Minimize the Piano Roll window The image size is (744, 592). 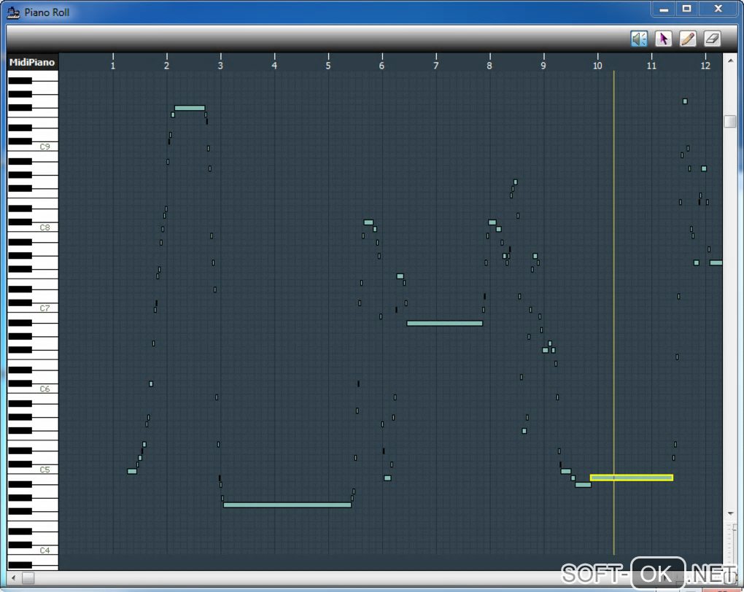click(x=664, y=9)
